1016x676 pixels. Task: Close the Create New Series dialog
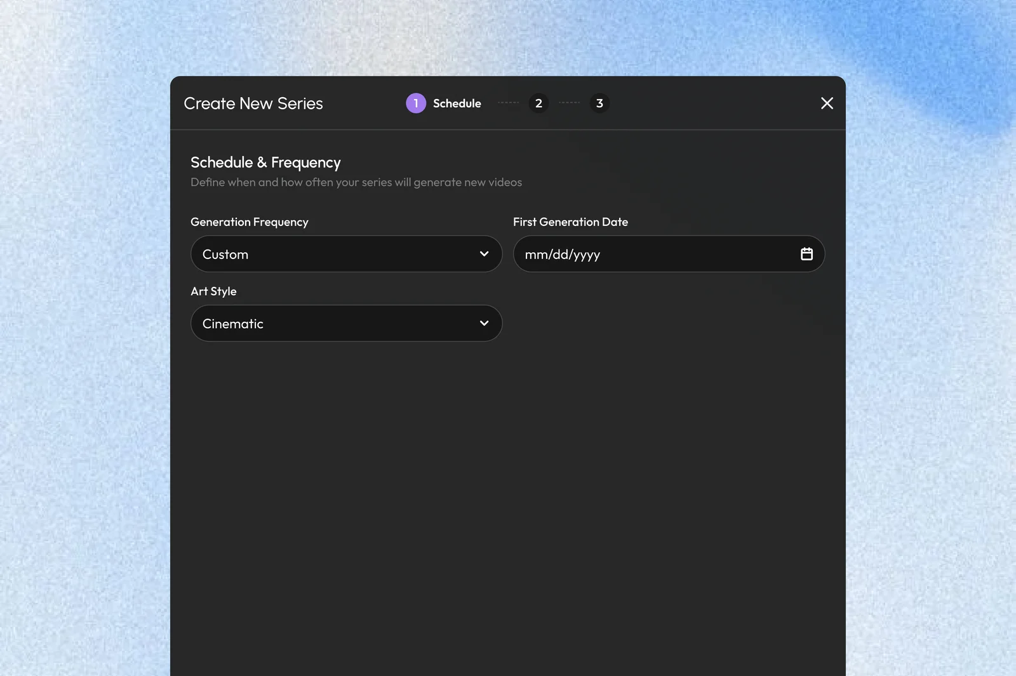point(827,103)
